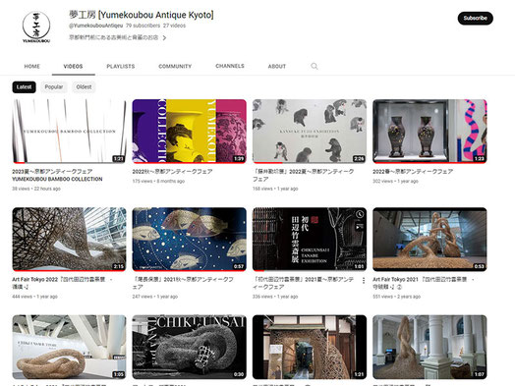The height and width of the screenshot is (386, 515).
Task: Open Art Fair Tokyo 2022 bamboo sculpture thumbnail
Action: pos(69,239)
